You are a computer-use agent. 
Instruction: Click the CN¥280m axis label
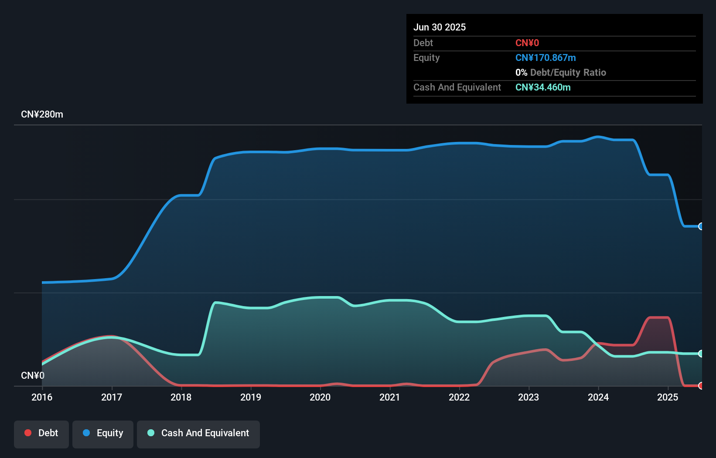tap(42, 114)
